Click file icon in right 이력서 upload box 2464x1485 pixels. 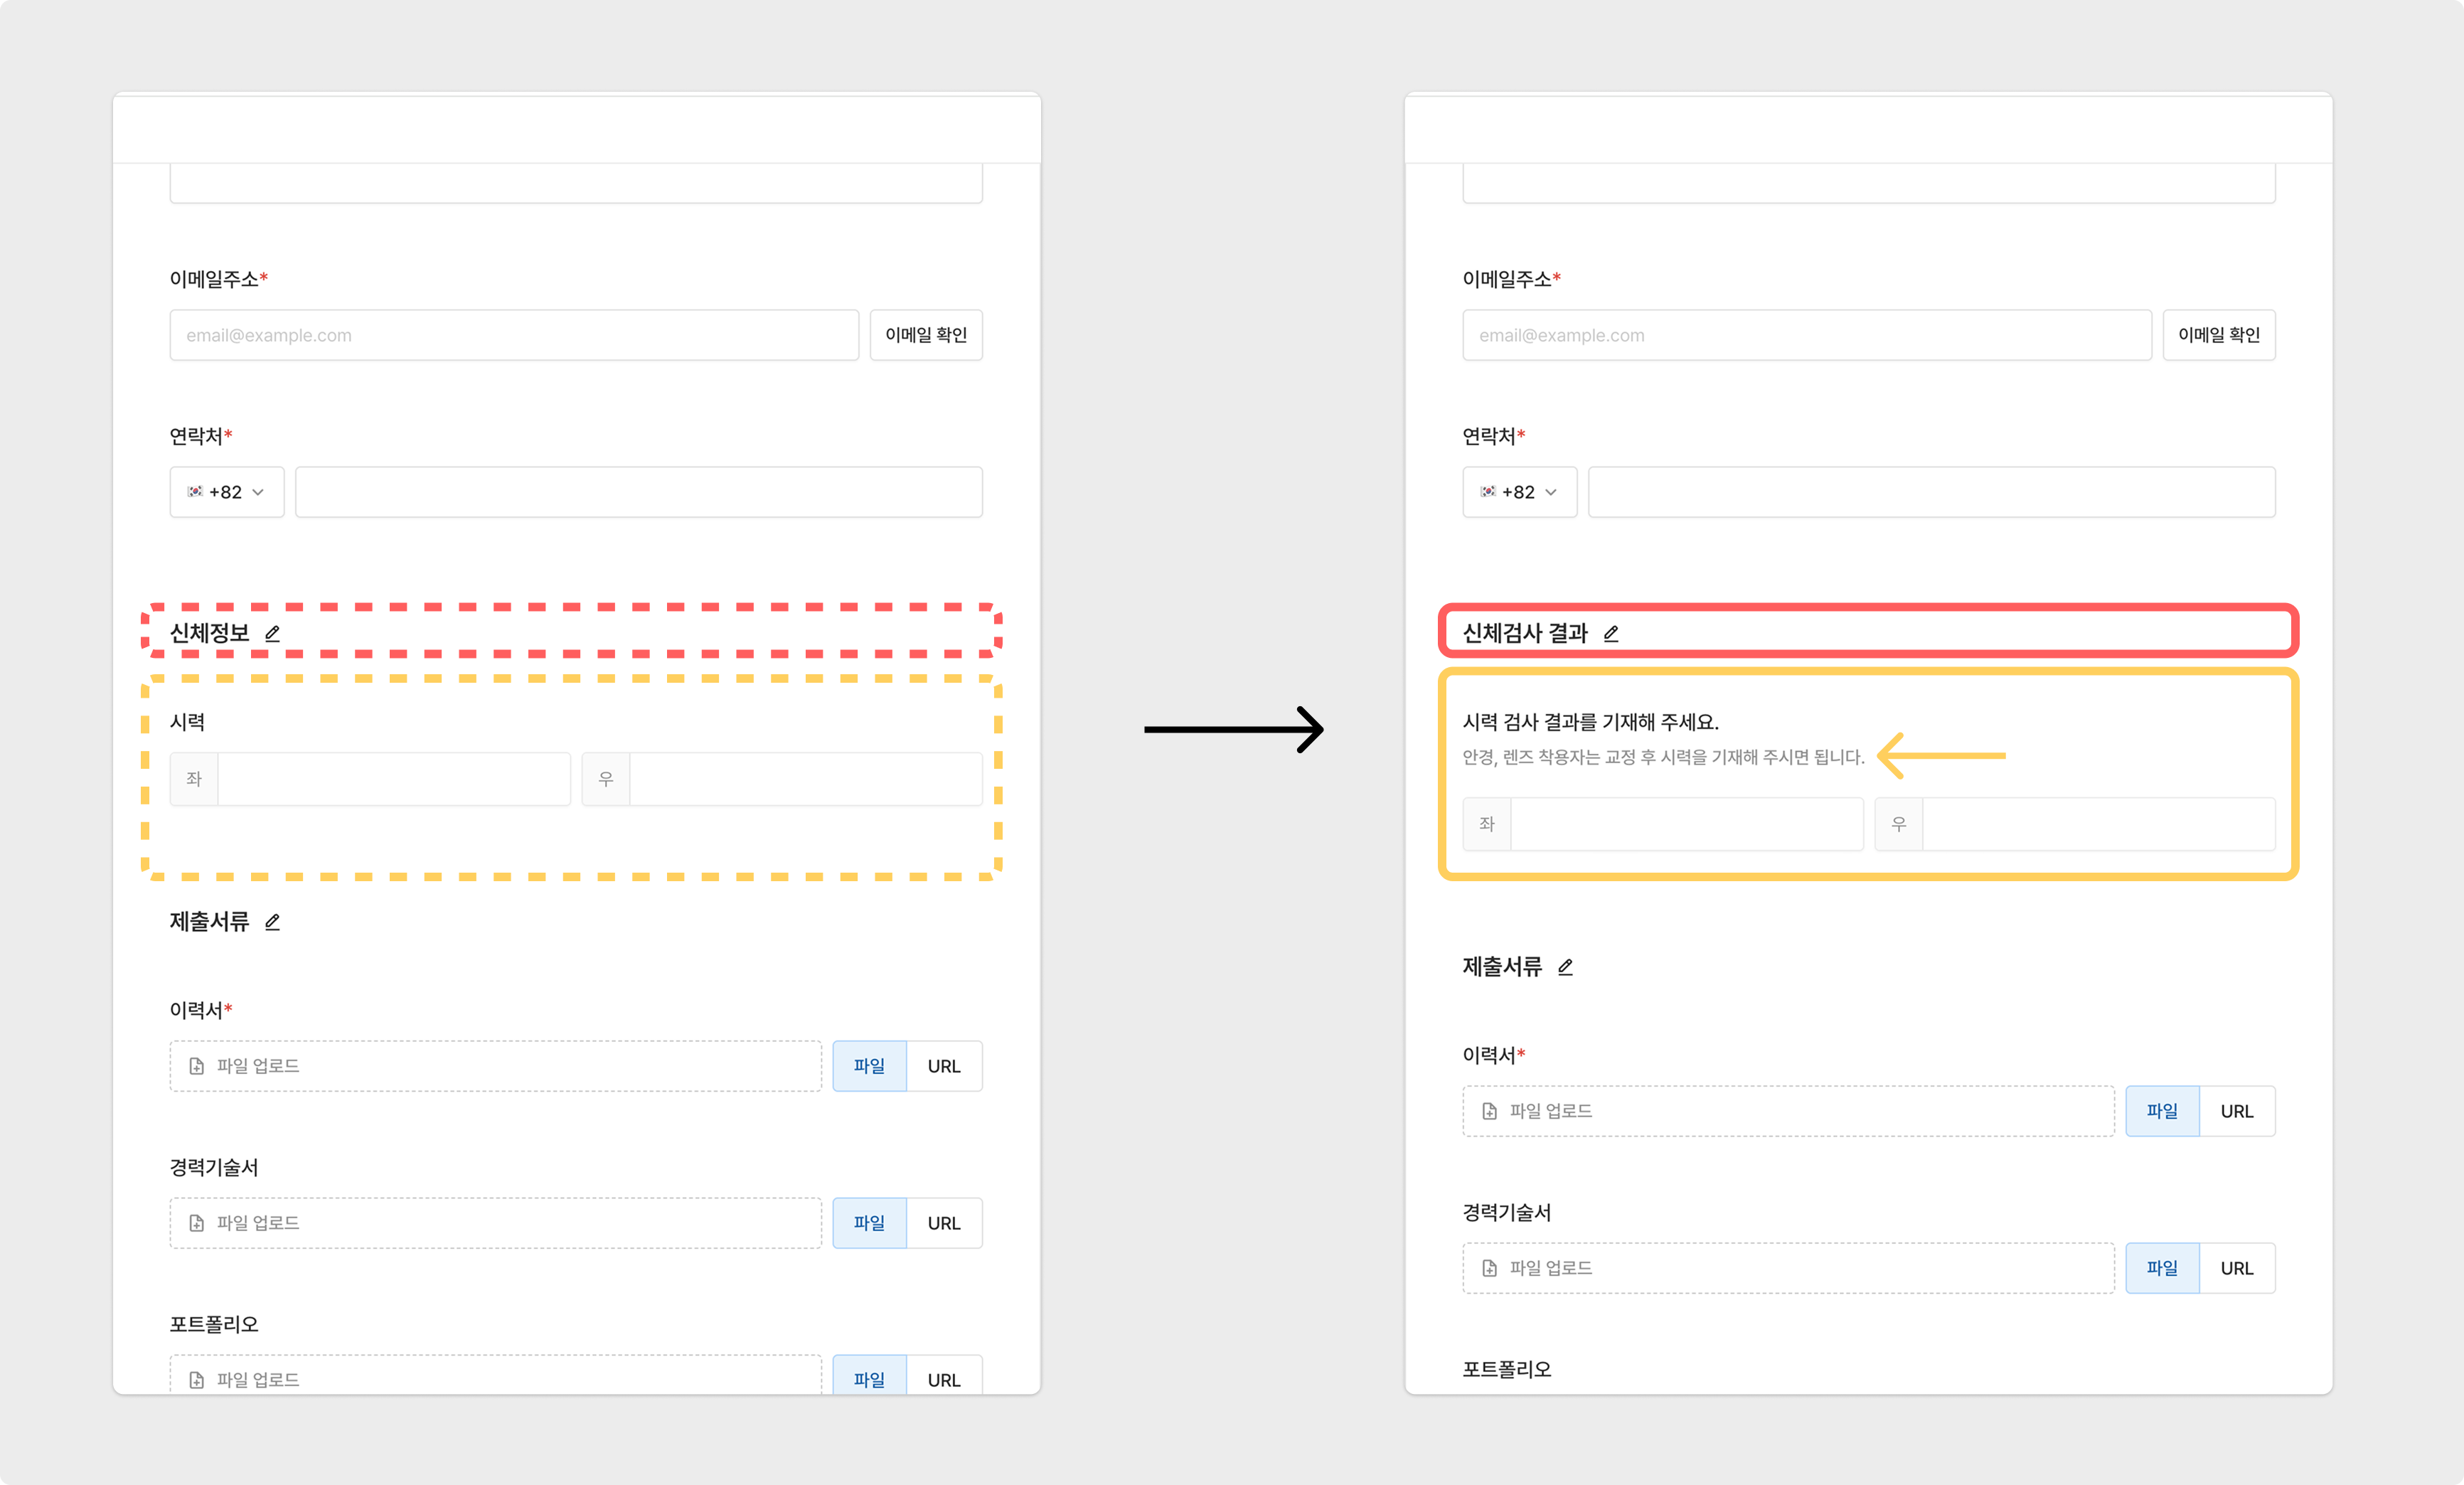1489,1111
